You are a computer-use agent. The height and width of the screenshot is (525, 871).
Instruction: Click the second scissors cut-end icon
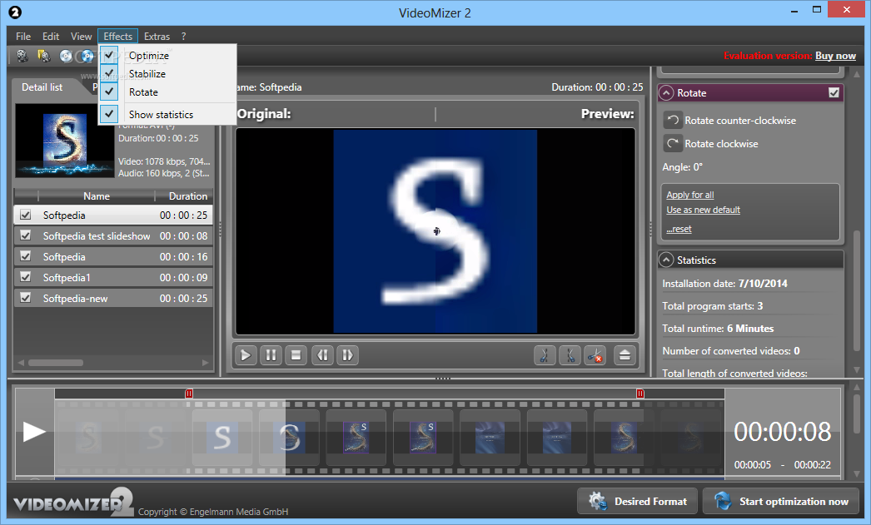click(x=570, y=355)
